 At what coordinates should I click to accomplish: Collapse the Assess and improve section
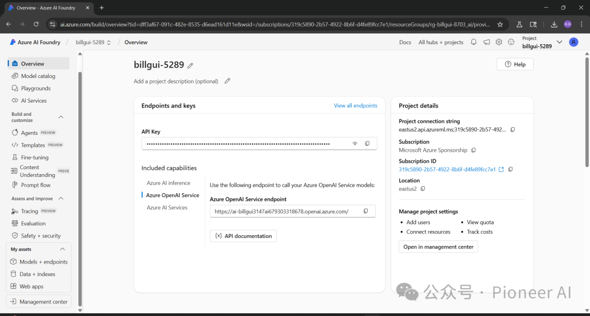61,199
